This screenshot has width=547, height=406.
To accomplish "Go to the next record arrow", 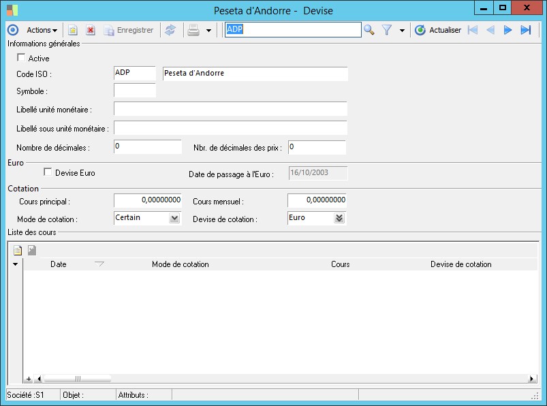I will [x=507, y=30].
